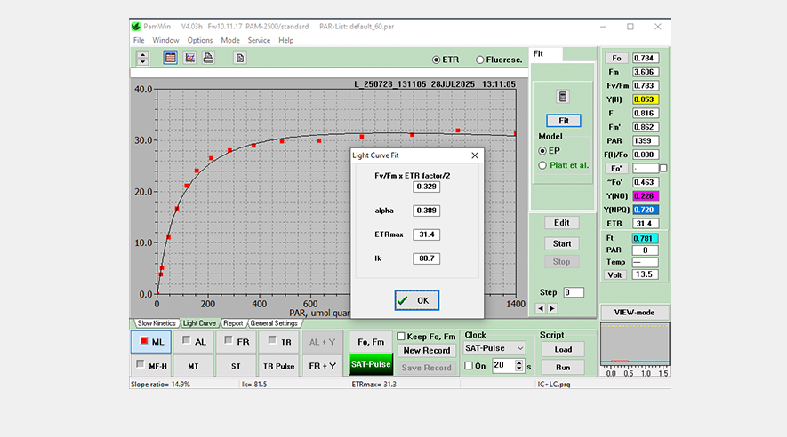Image resolution: width=787 pixels, height=437 pixels.
Task: Click the up arrow of the toolbar spinner
Action: (142, 55)
